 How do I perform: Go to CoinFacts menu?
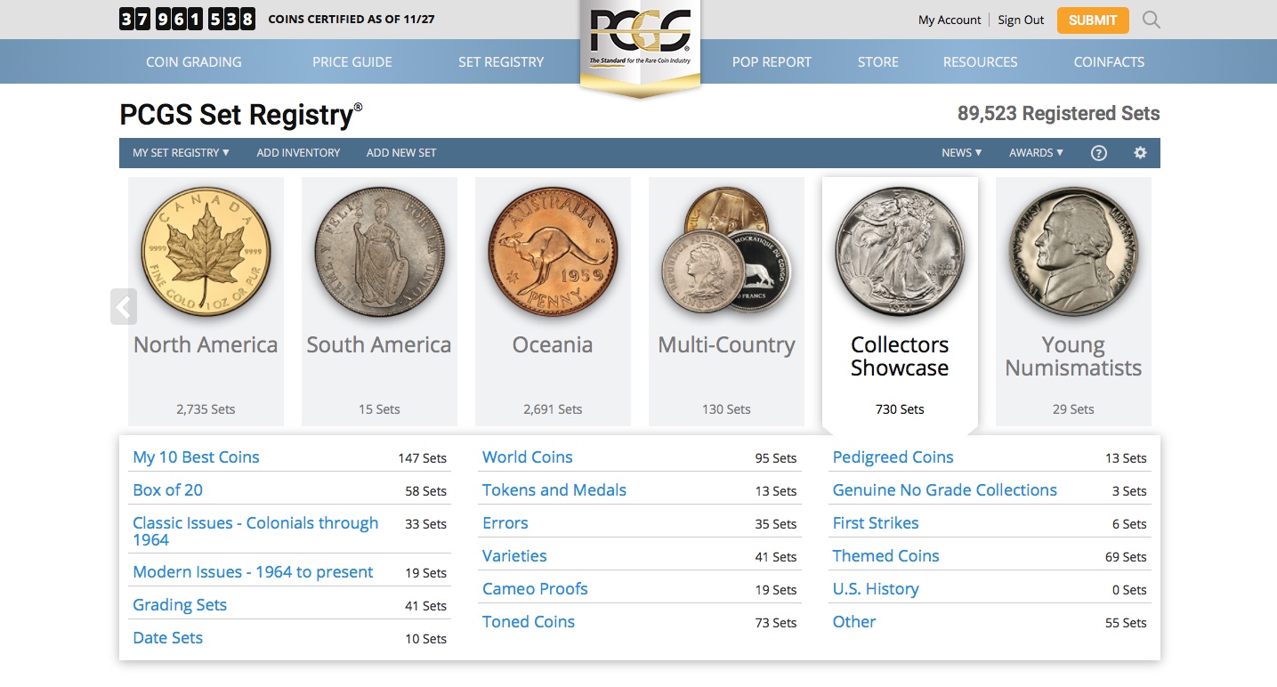click(1109, 62)
